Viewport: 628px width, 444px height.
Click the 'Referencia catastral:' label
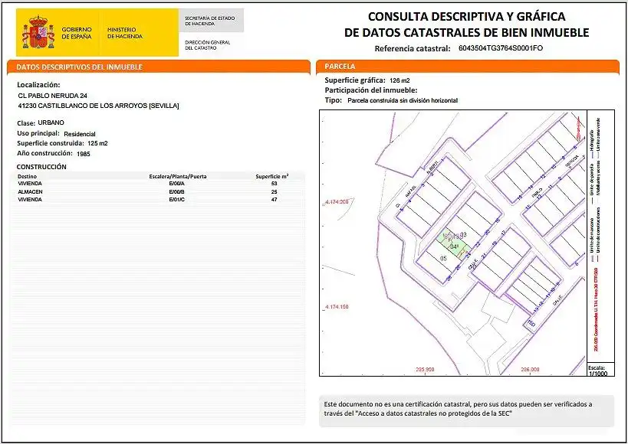[413, 48]
